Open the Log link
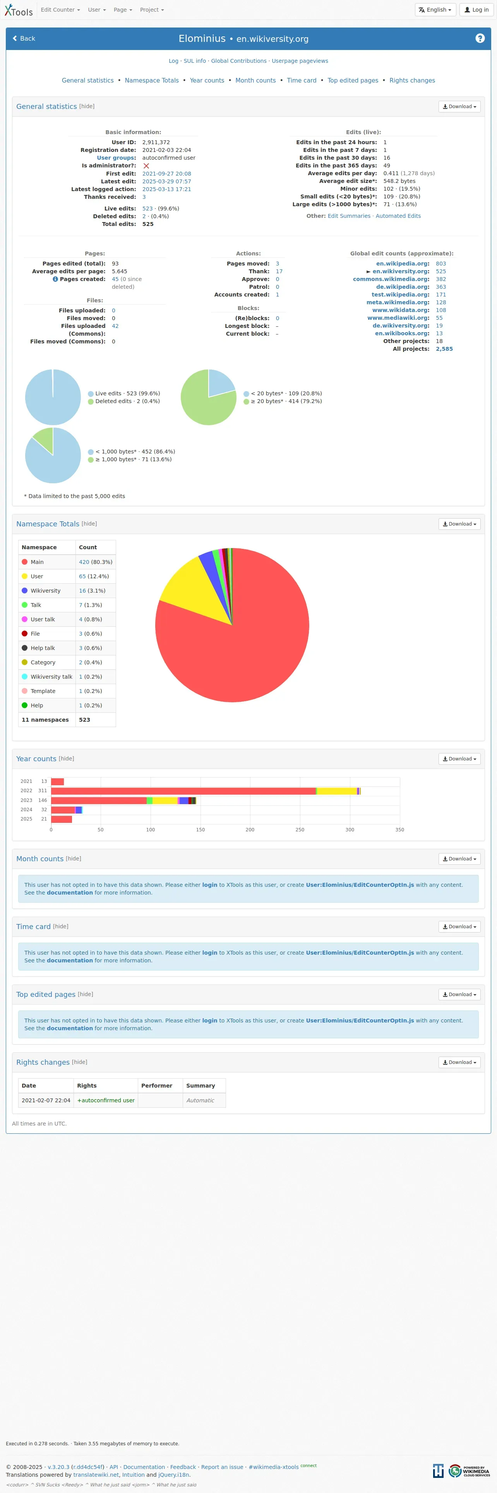 click(x=173, y=61)
